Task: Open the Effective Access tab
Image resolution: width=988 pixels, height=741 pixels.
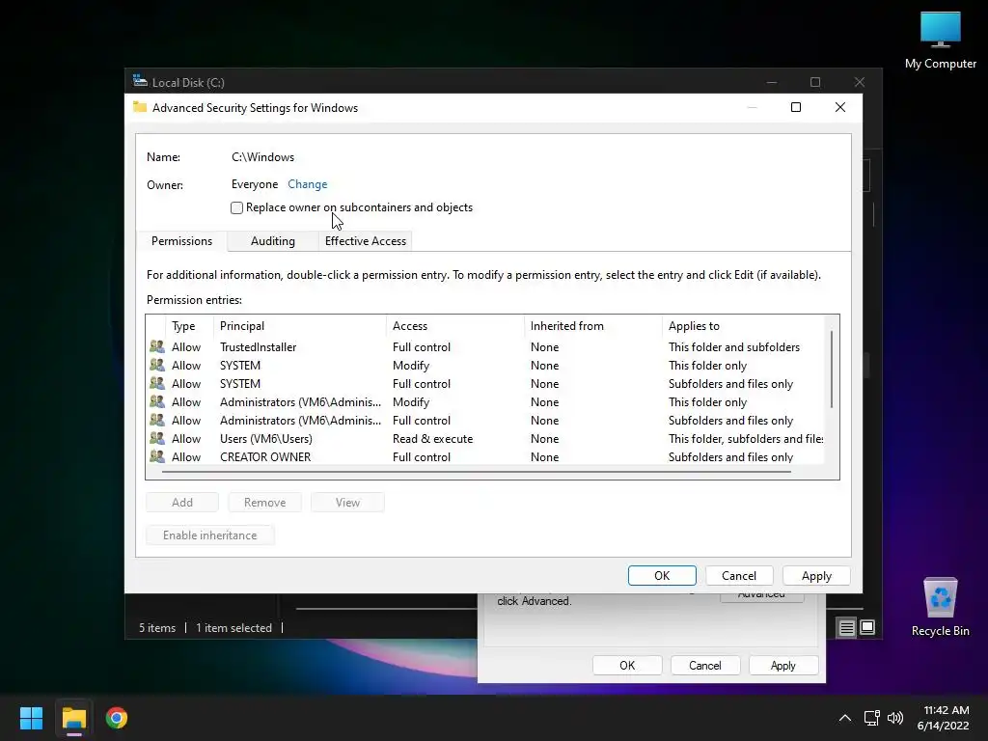Action: (366, 240)
